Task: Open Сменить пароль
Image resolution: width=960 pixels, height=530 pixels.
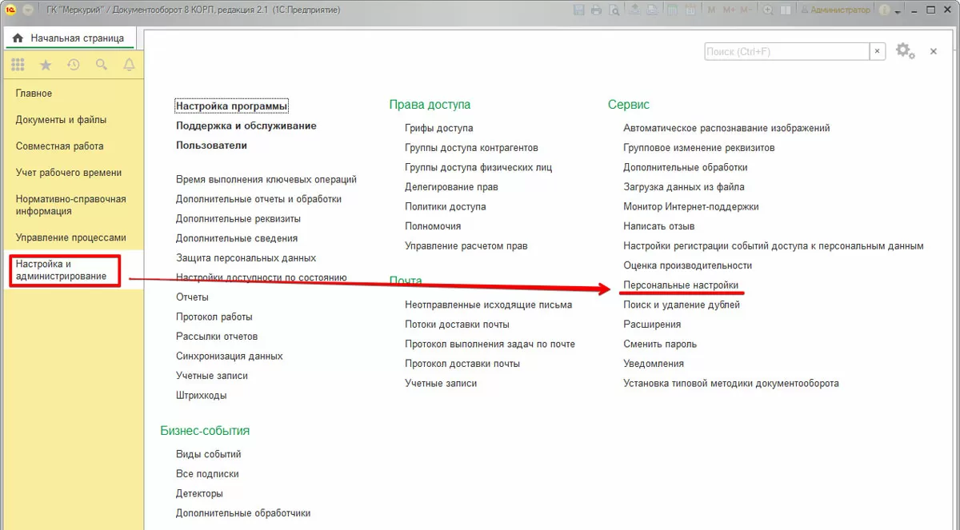Action: tap(661, 344)
